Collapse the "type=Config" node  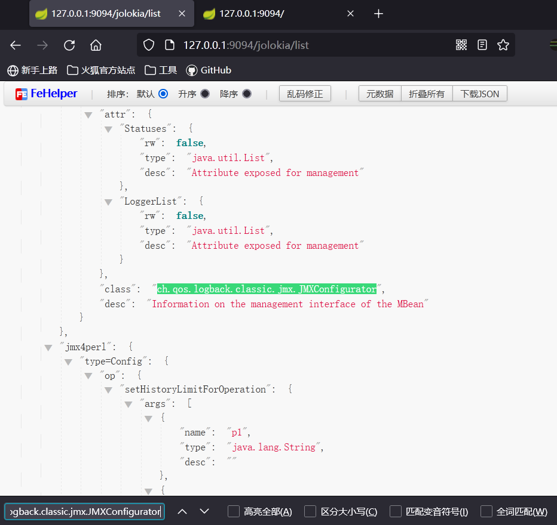click(x=68, y=362)
